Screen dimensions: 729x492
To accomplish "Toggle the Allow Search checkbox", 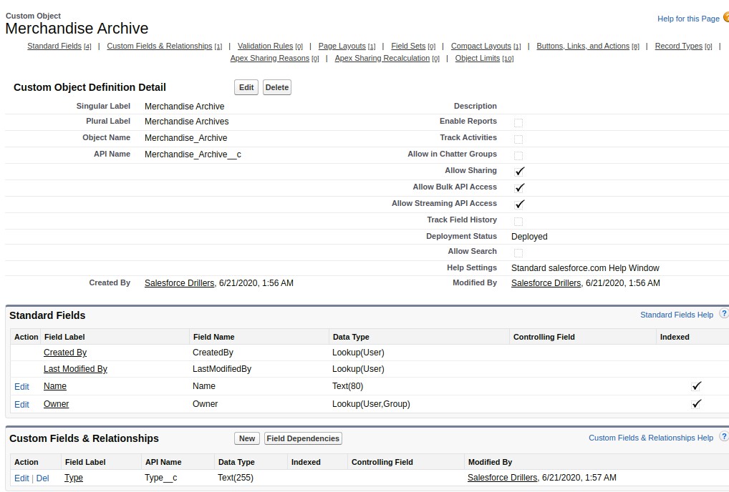I will [518, 252].
